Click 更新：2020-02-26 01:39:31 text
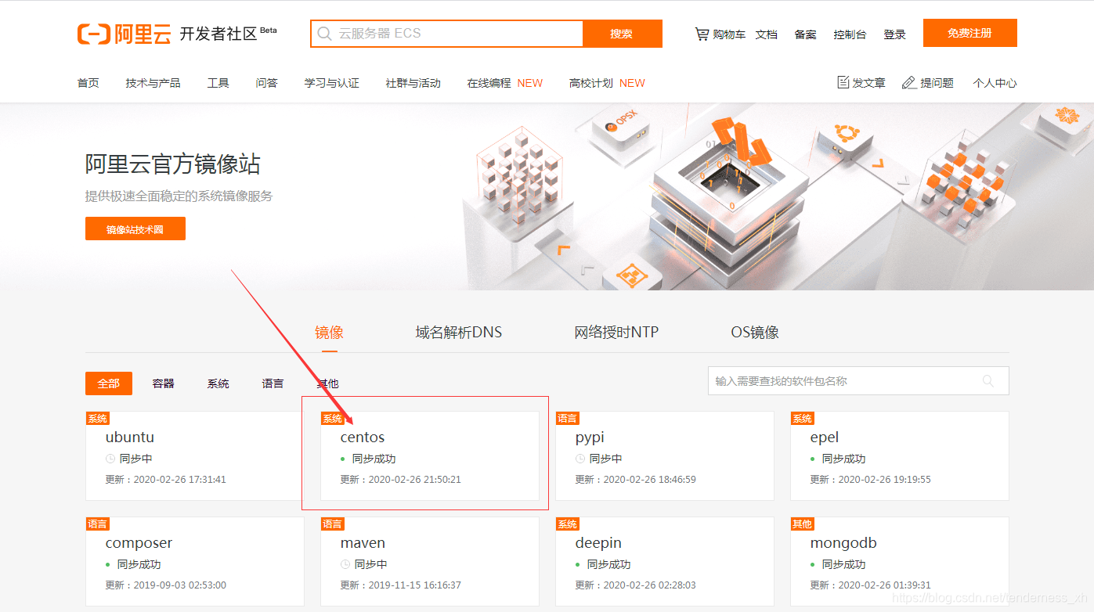This screenshot has width=1094, height=612. [870, 585]
